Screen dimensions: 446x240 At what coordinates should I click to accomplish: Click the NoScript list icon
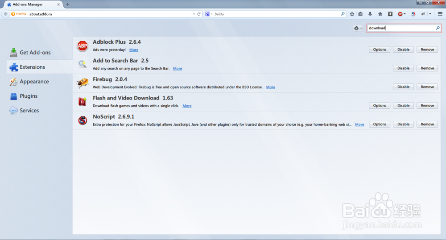pos(83,120)
